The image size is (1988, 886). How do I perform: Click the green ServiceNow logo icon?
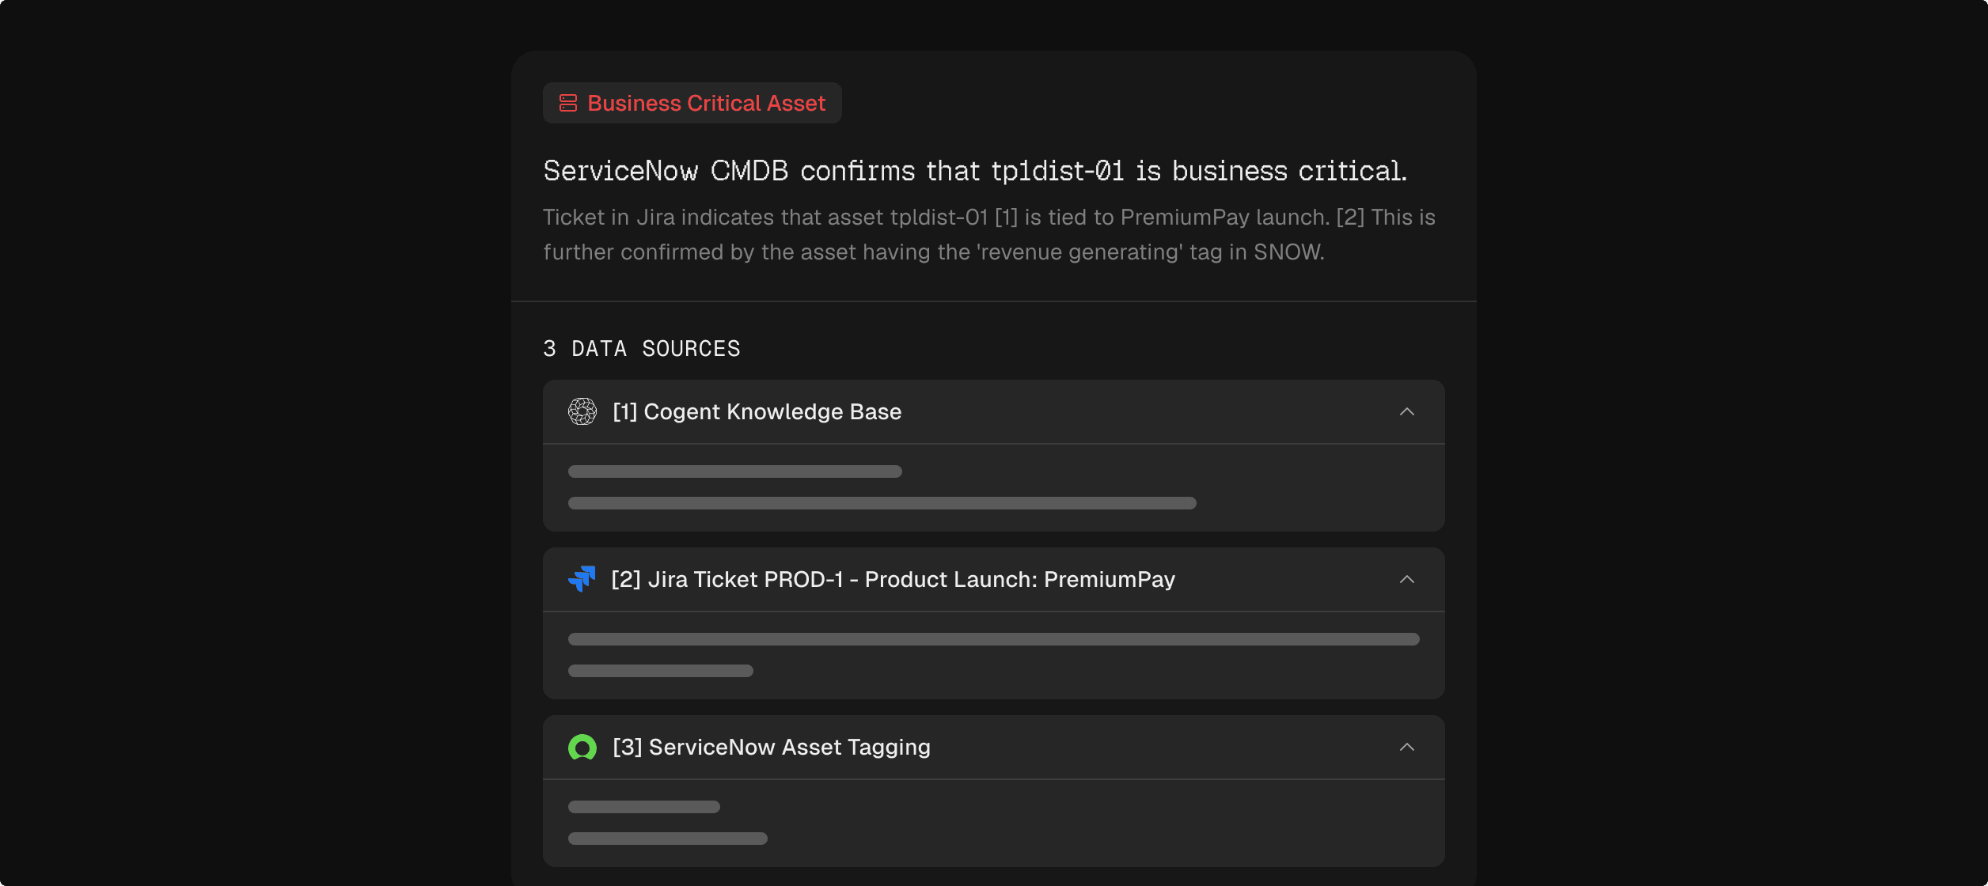pyautogui.click(x=582, y=747)
